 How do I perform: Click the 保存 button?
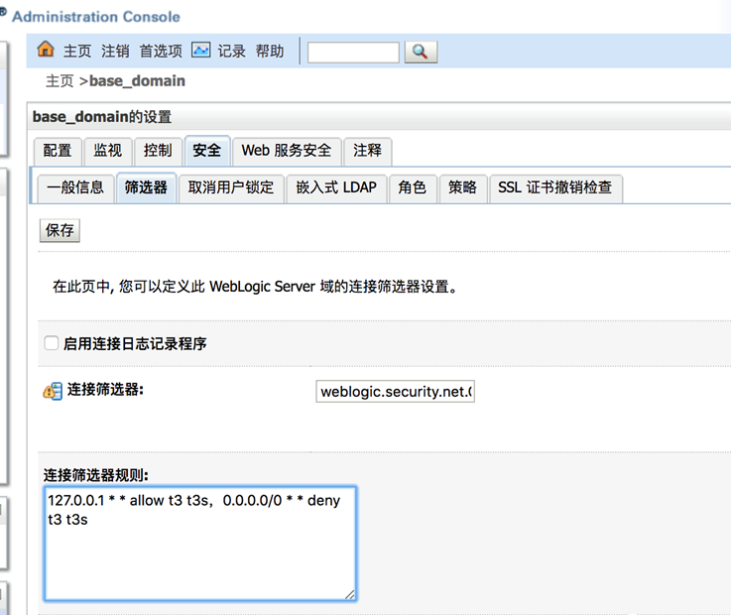click(60, 230)
